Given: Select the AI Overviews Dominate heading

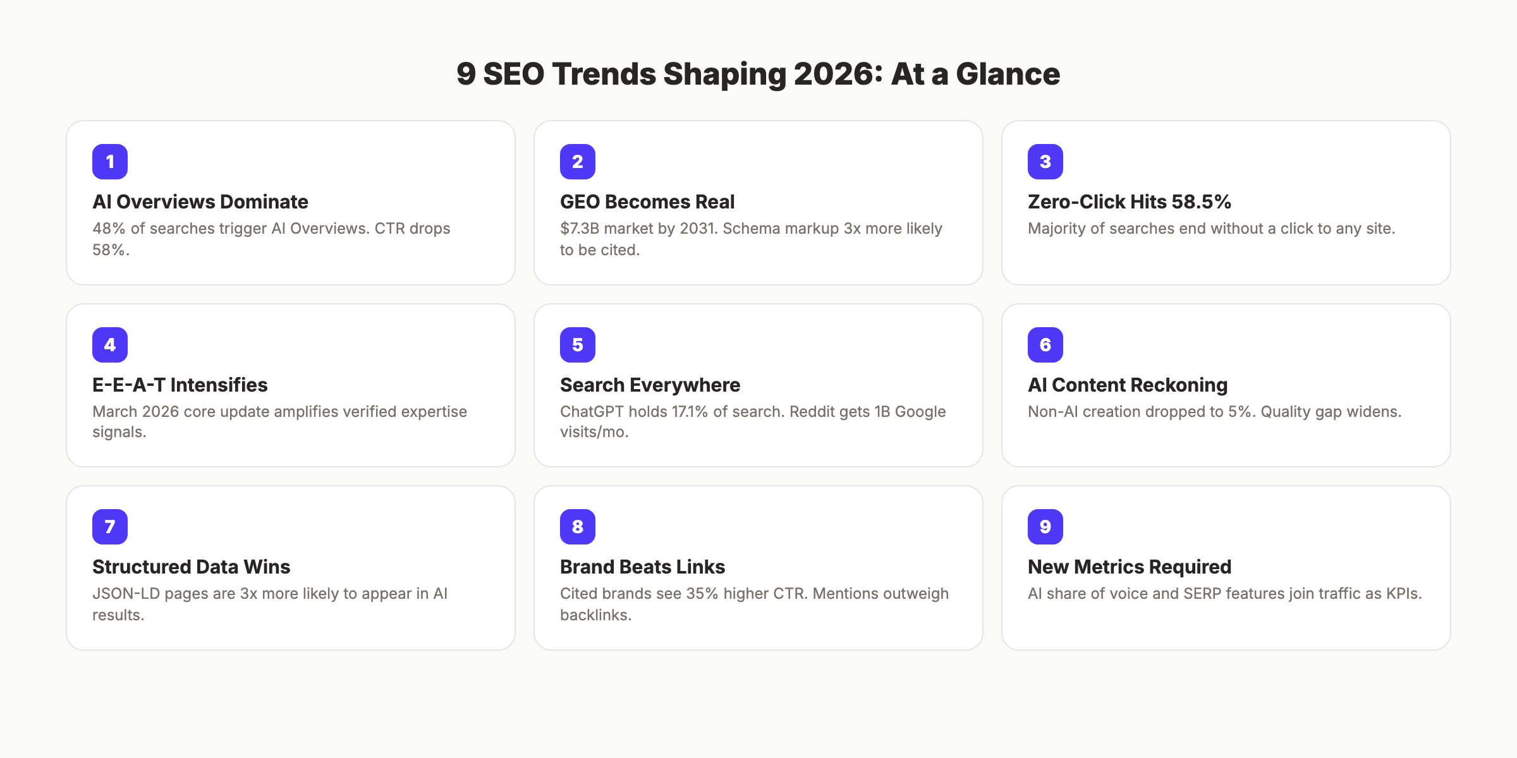Looking at the screenshot, I should pyautogui.click(x=200, y=202).
